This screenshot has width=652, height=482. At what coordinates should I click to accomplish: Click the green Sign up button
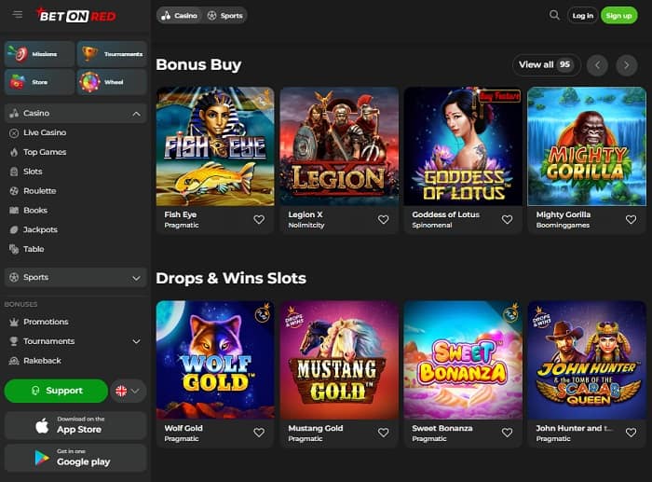click(x=618, y=16)
